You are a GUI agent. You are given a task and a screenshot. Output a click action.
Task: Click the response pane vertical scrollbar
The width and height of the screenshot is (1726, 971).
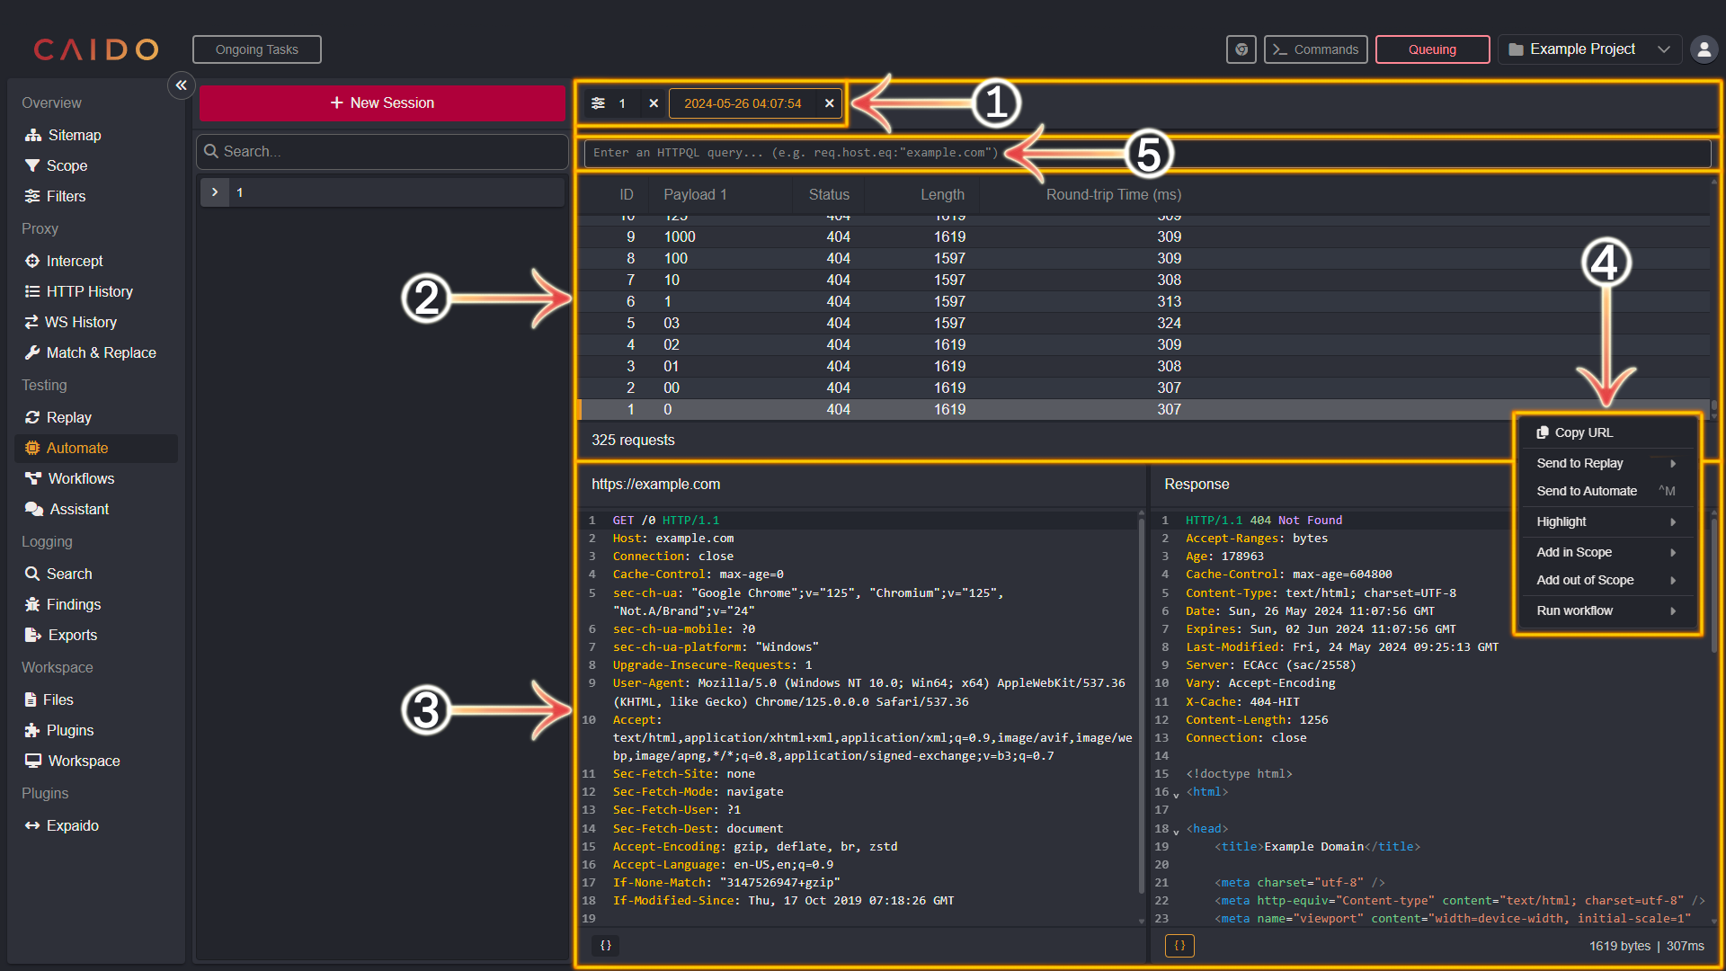coord(1714,584)
